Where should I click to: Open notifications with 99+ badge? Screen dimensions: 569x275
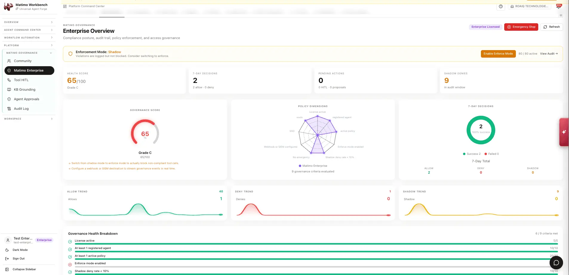(x=559, y=6)
